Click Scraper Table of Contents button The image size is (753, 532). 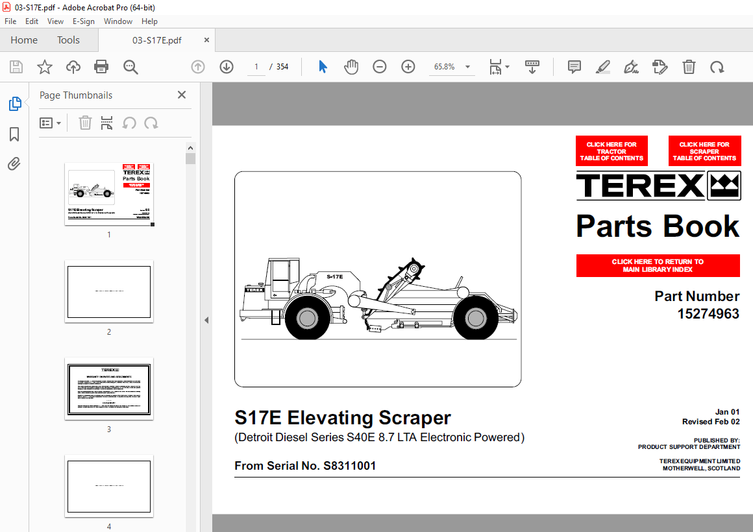(704, 151)
